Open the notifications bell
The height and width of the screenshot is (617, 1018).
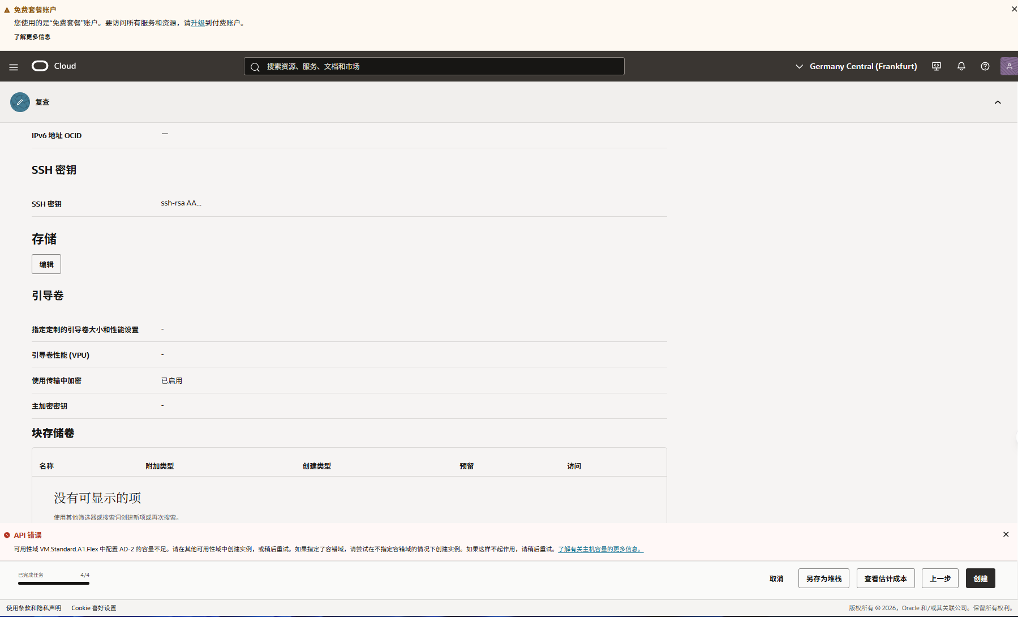coord(961,66)
